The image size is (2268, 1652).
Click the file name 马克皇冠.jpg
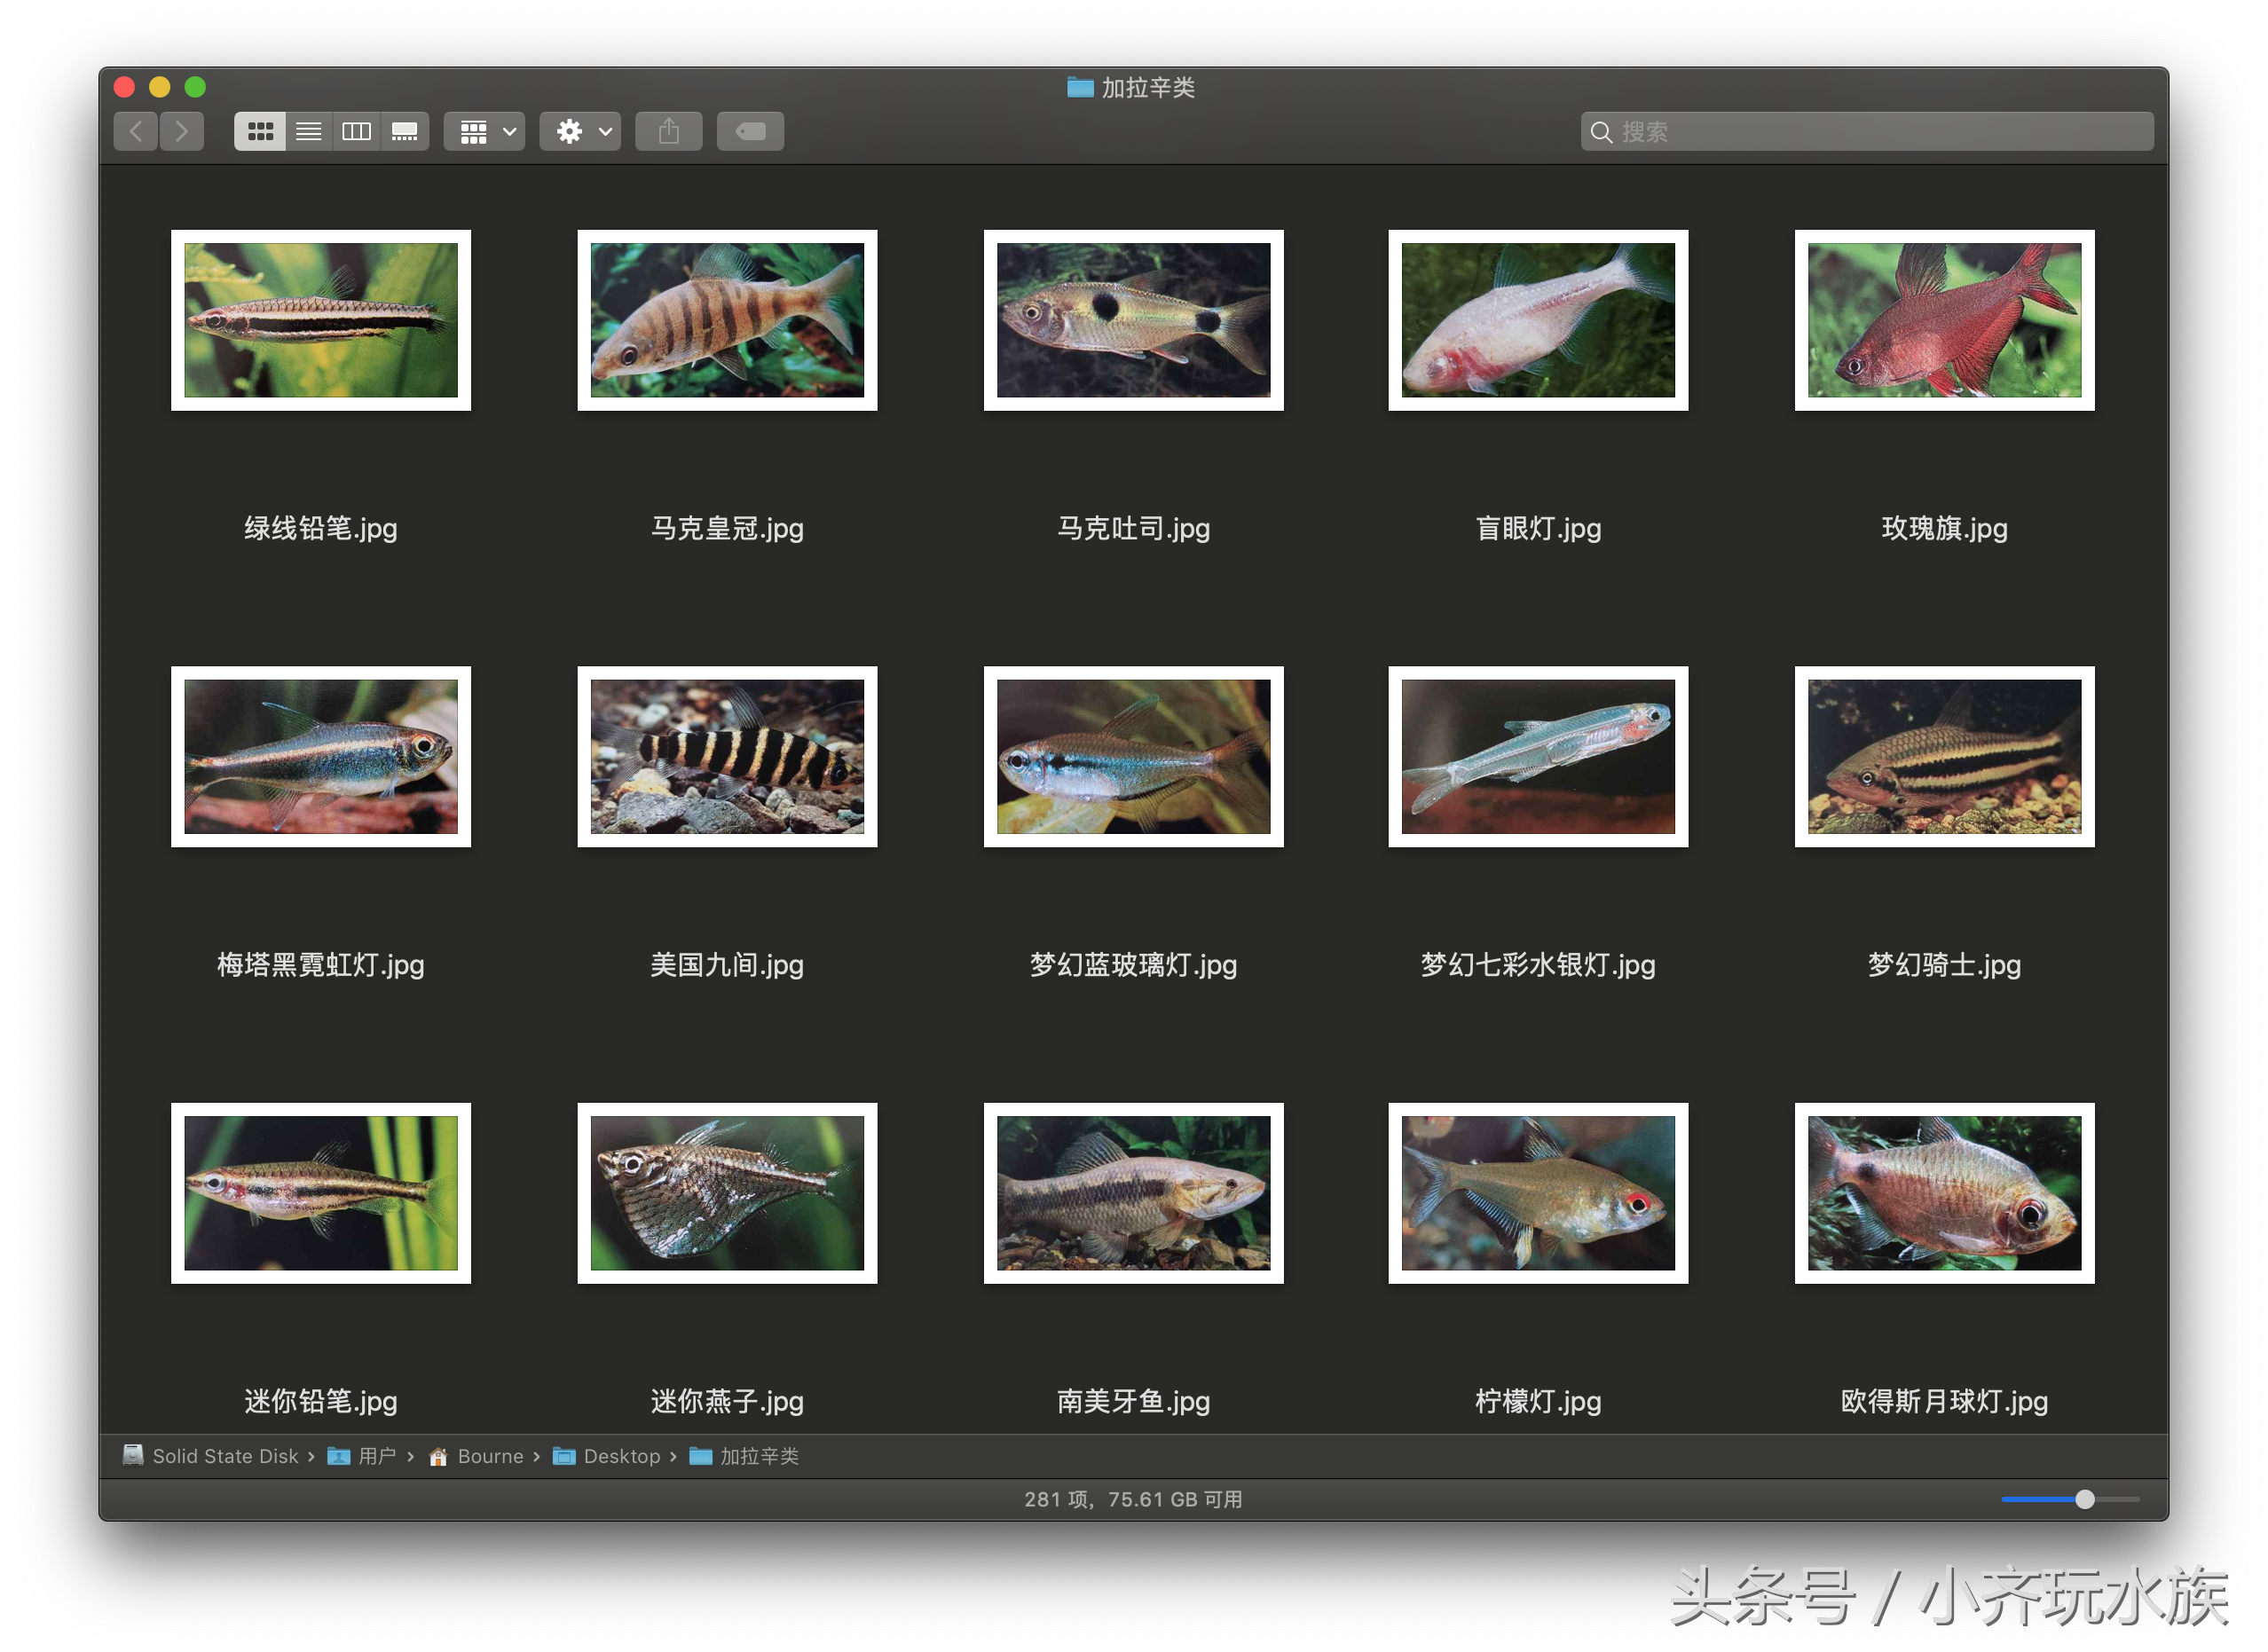727,528
